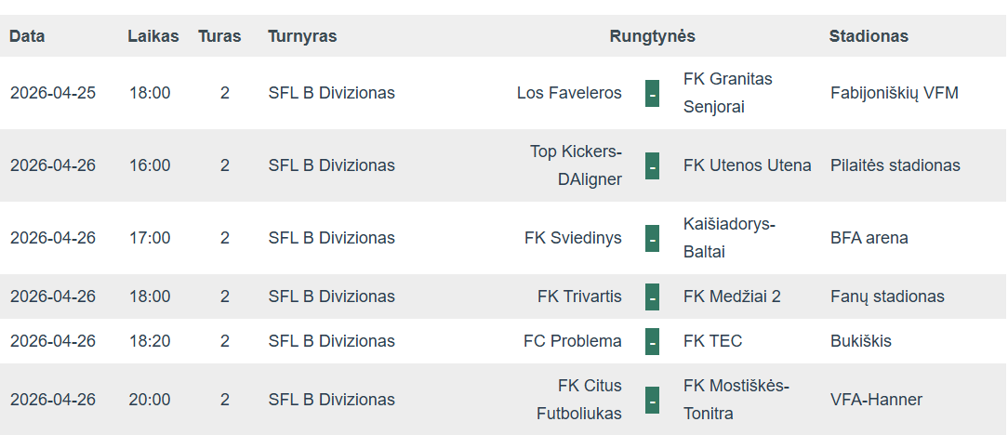Click SFL B Divizionas in the 18:20 row
Screen dimensions: 1008x435
pos(331,341)
